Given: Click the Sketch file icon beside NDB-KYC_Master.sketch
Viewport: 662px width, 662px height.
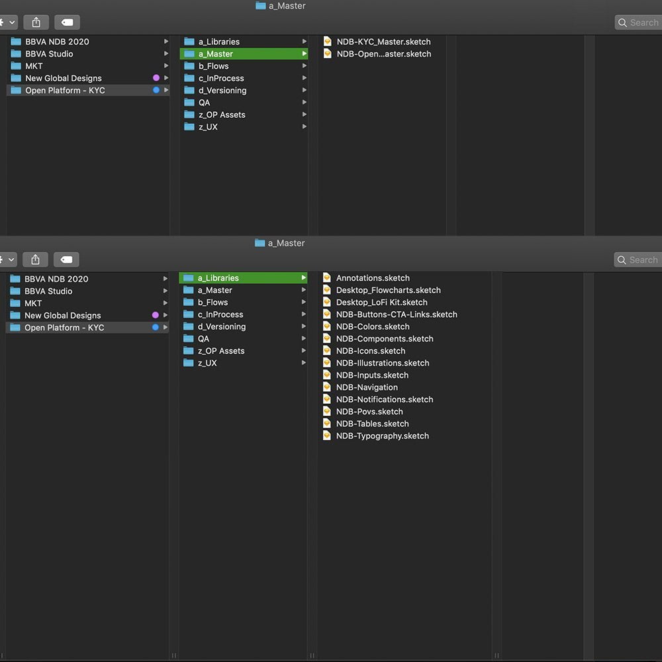Looking at the screenshot, I should click(328, 42).
